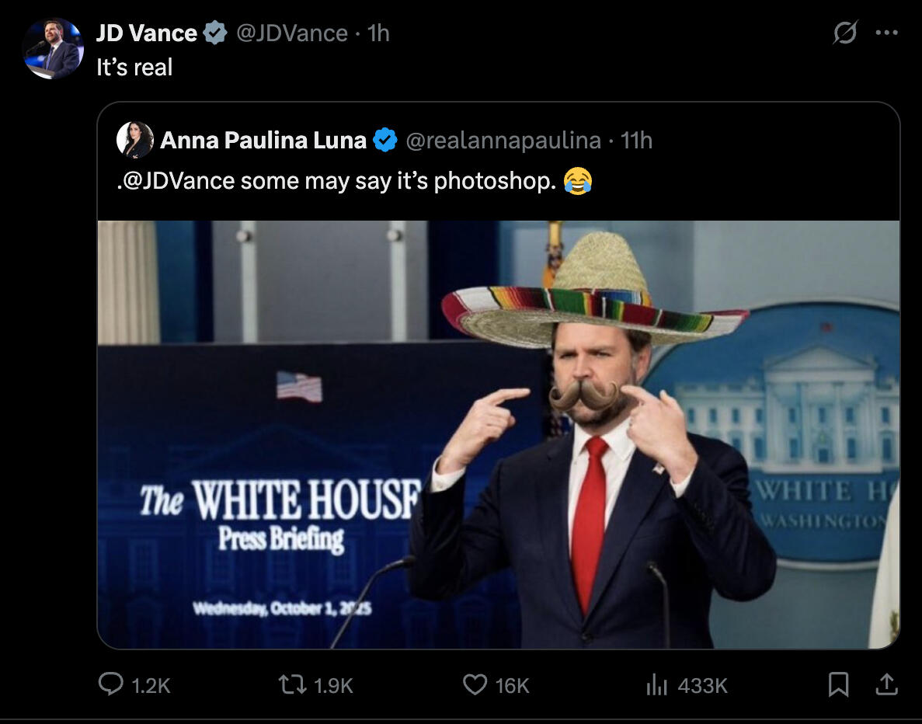This screenshot has height=724, width=922.
Task: Click the Anna Paulina Luna display name
Action: tap(263, 141)
